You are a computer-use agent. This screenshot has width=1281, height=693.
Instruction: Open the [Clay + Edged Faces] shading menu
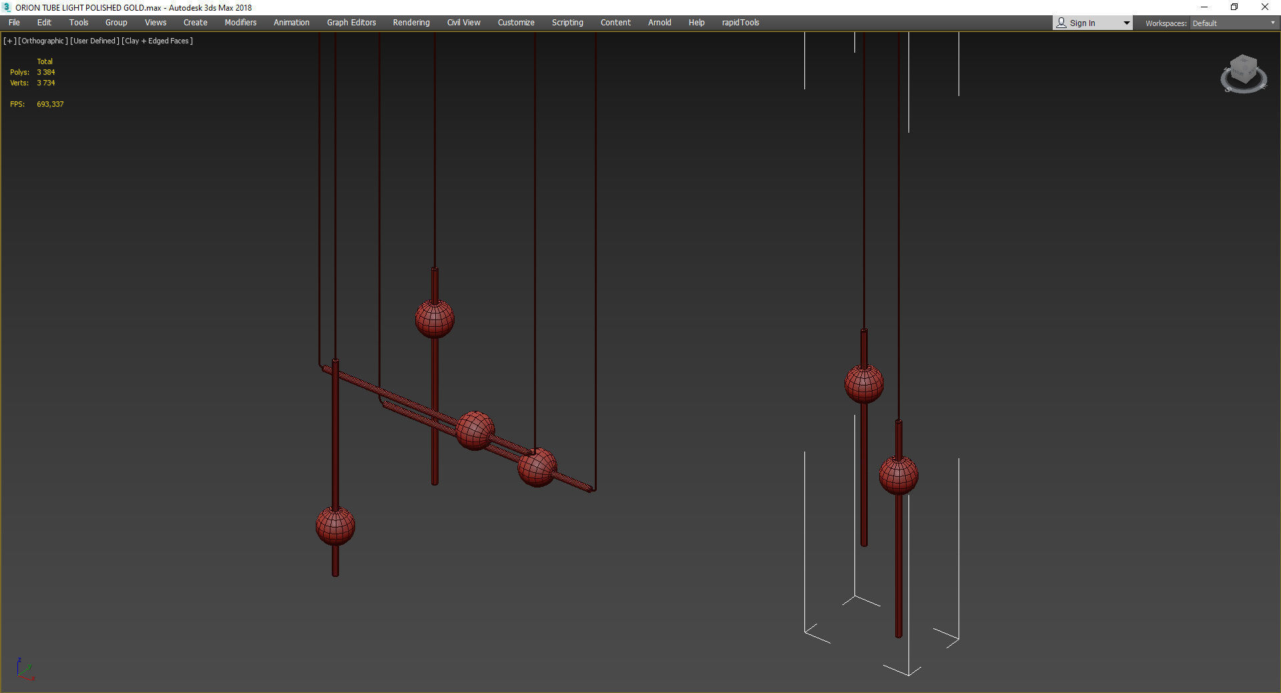pos(158,41)
